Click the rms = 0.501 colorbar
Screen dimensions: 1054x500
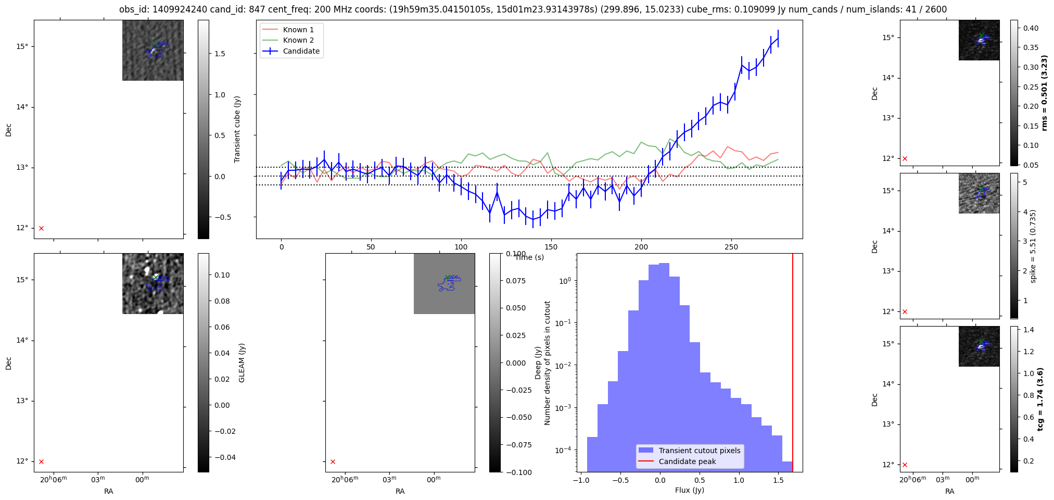(1015, 93)
